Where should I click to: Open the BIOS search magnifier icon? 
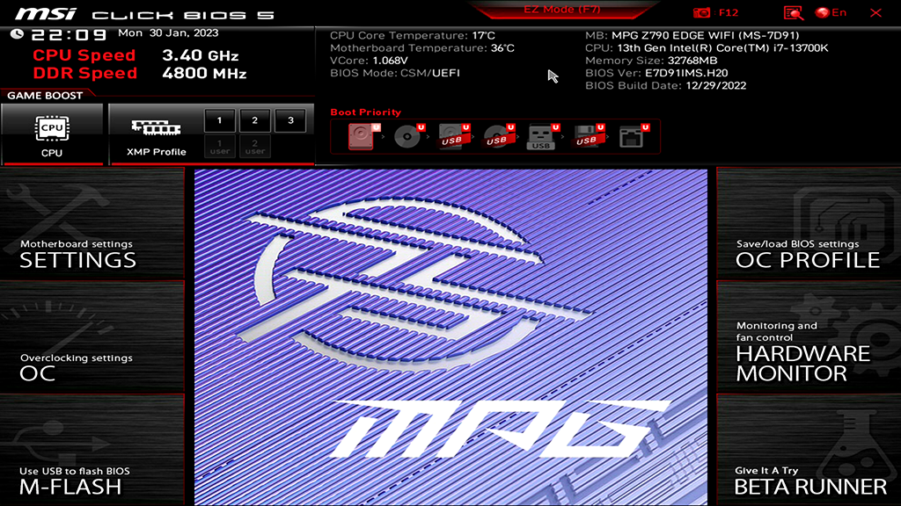click(793, 12)
